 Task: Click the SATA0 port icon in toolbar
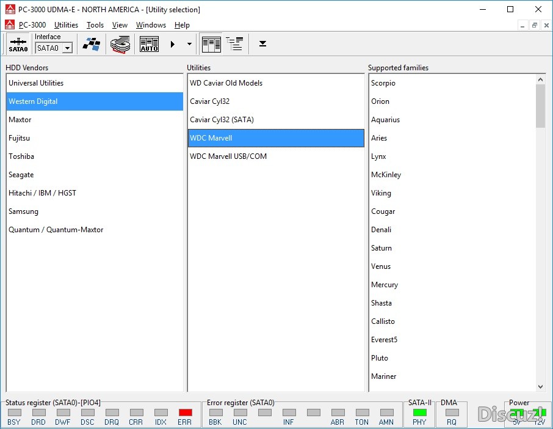click(x=18, y=44)
